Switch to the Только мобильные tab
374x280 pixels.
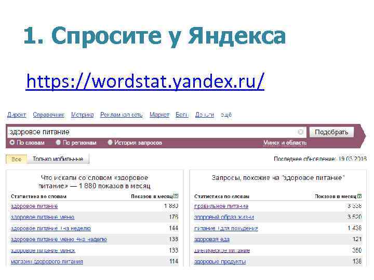(x=58, y=159)
